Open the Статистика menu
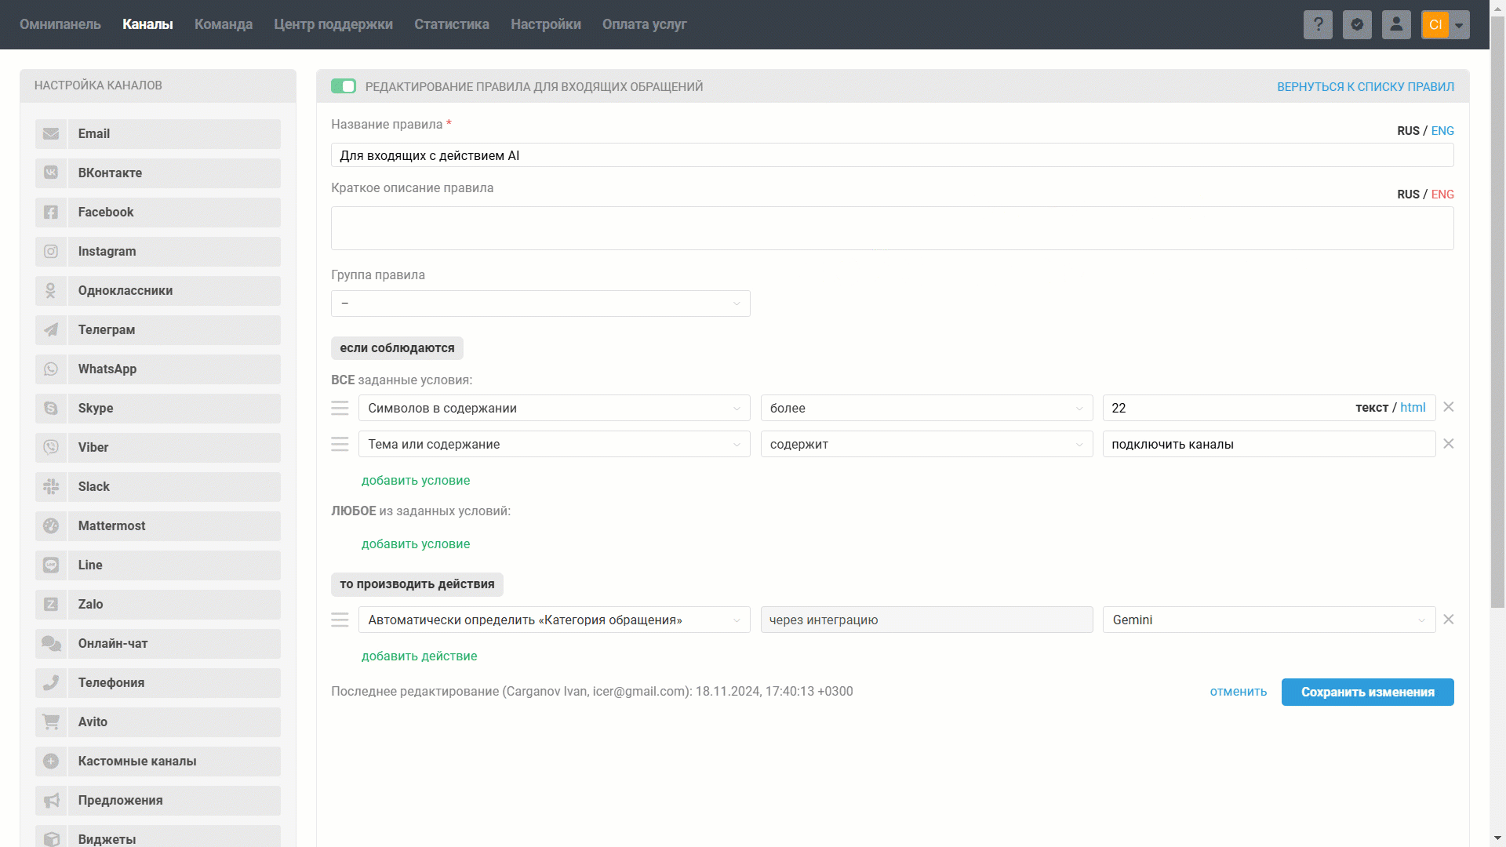1506x847 pixels. (452, 24)
